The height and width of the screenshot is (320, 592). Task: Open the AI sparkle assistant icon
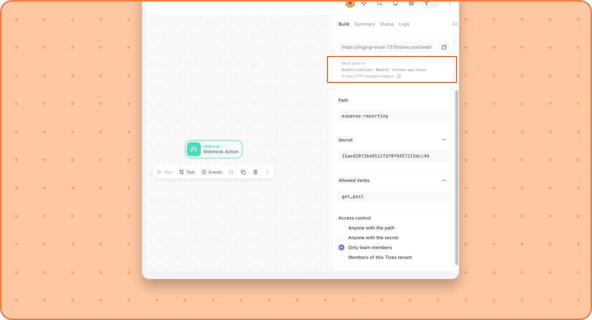[x=363, y=3]
